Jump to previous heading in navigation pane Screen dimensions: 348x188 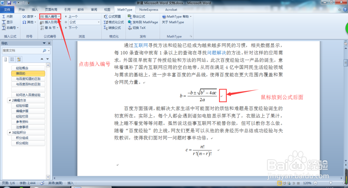click(x=42, y=59)
